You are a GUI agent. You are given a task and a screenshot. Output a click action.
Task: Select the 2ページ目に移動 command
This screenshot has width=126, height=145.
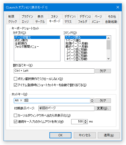86,53
